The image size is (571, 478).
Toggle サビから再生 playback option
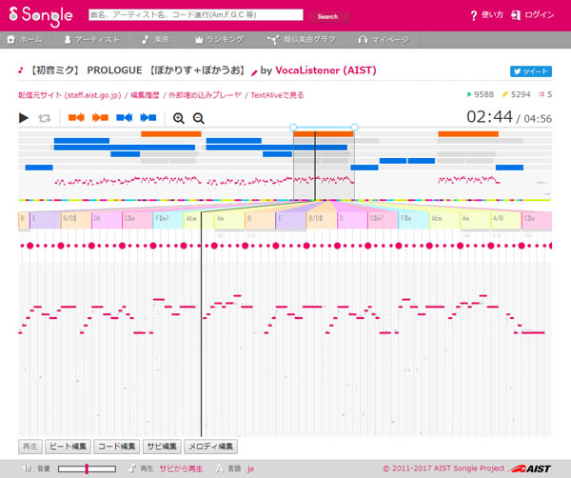182,468
